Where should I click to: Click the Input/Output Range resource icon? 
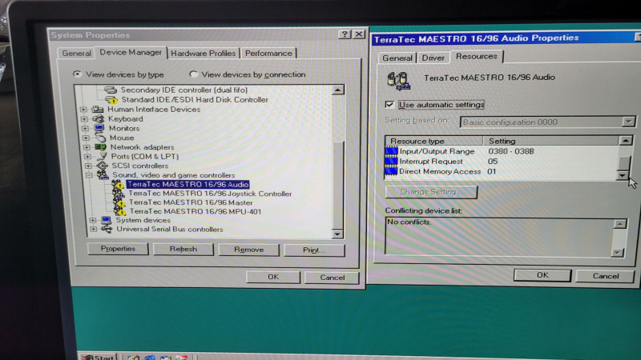[x=391, y=151]
